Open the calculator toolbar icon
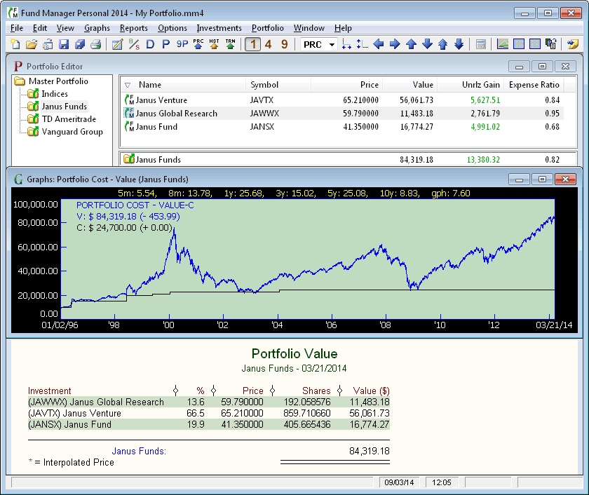Viewport: 589px width, 495px height. pyautogui.click(x=480, y=44)
